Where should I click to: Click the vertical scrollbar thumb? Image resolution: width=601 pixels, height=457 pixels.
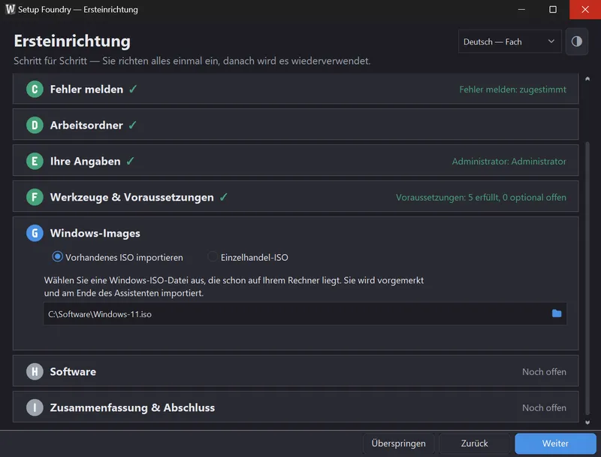click(x=587, y=278)
